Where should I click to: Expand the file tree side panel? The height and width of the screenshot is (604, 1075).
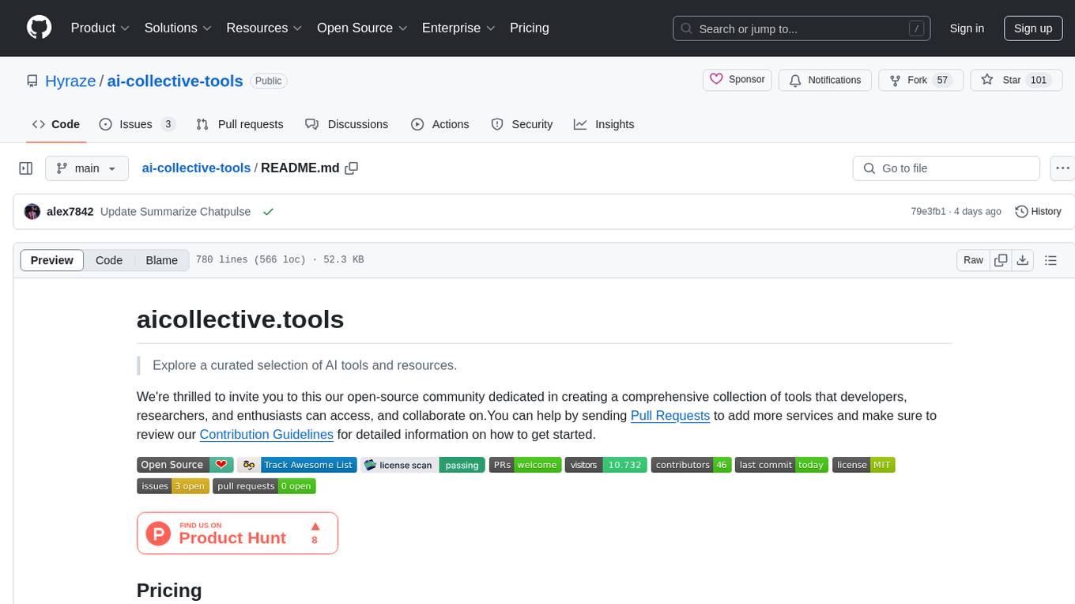(x=26, y=168)
